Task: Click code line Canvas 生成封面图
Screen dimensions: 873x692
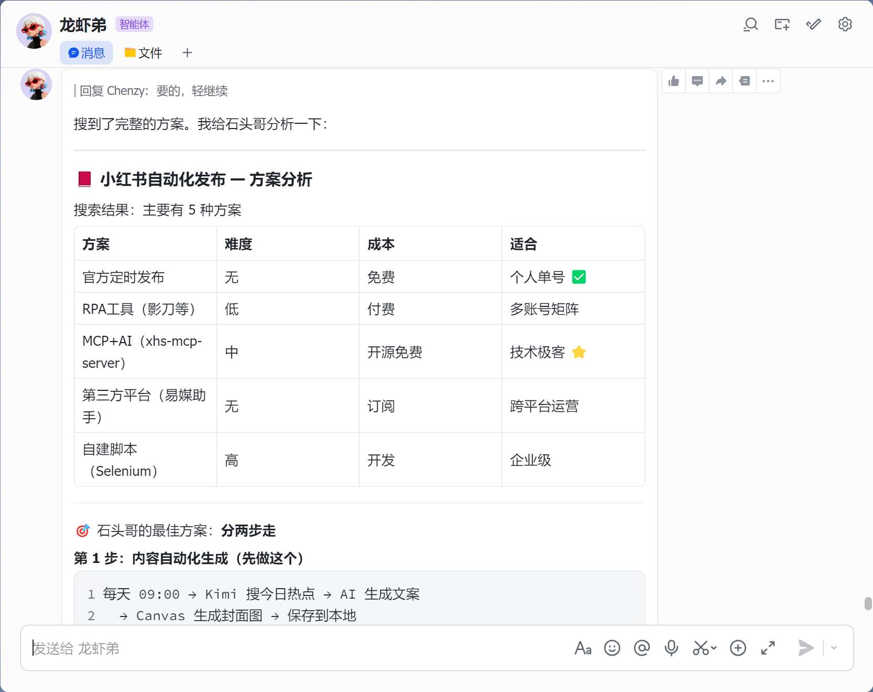Action: click(199, 615)
